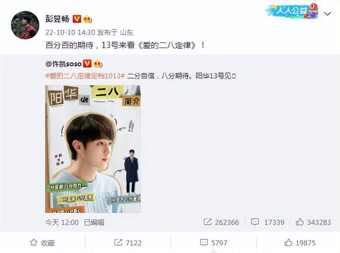This screenshot has height=253, width=340.
Task: Open the #爱的二八定律定档1013# hashtag
Action: click(85, 76)
